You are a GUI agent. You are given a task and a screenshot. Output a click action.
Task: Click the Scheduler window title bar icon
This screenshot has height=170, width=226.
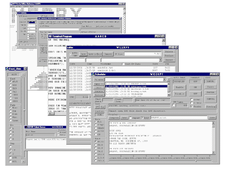coord(93,74)
